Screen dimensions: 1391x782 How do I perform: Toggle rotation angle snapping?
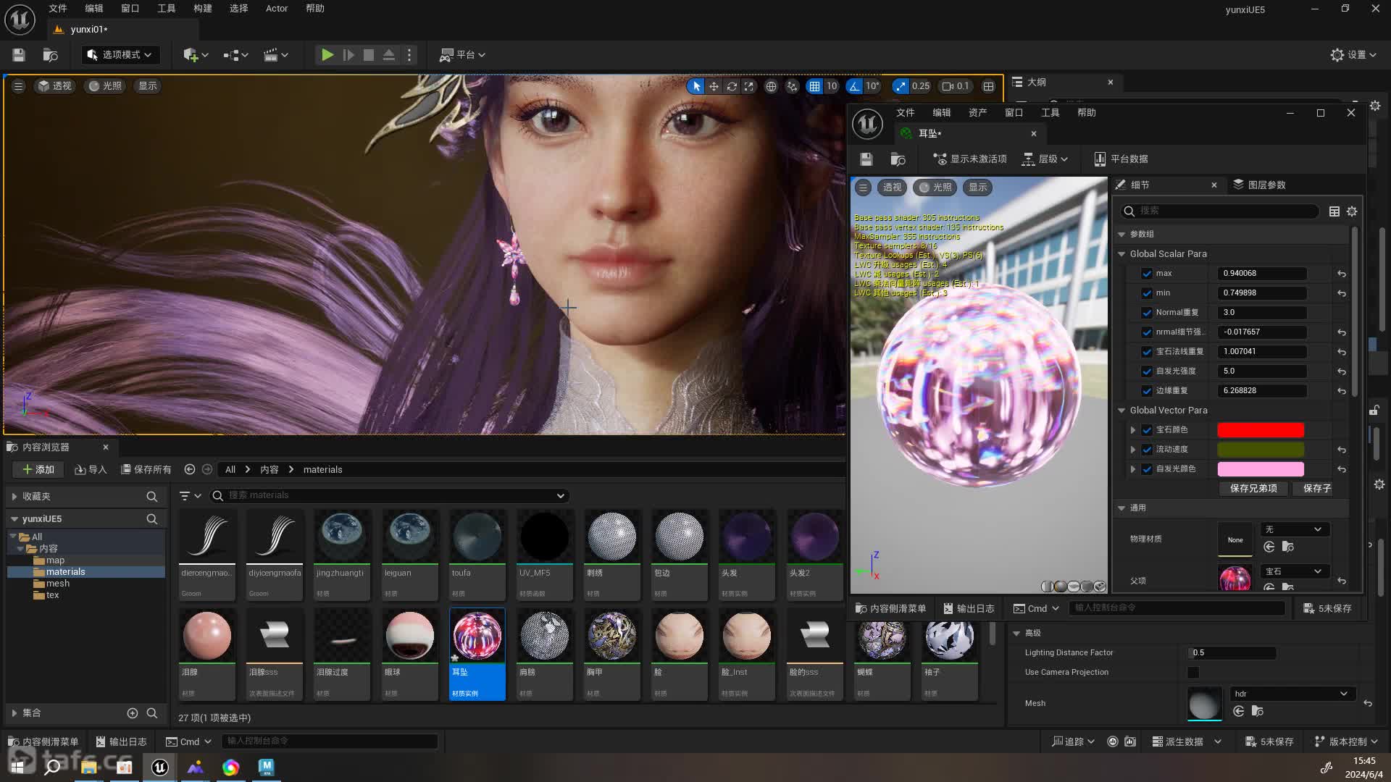click(855, 86)
